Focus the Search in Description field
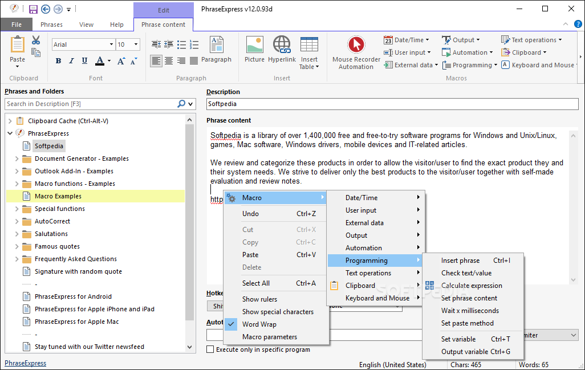Image resolution: width=585 pixels, height=370 pixels. 90,104
